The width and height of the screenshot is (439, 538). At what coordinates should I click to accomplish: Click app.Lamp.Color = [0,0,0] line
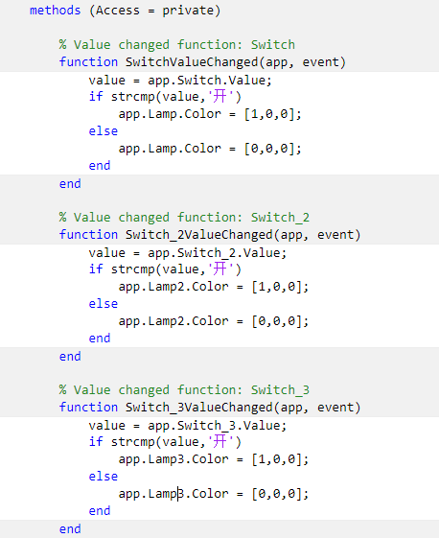pyautogui.click(x=210, y=149)
